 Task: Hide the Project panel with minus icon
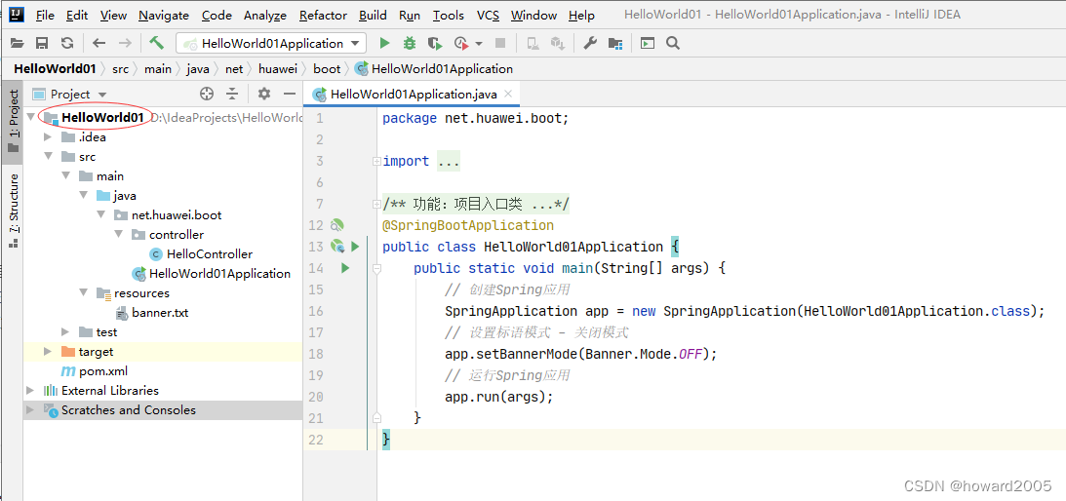pyautogui.click(x=290, y=94)
